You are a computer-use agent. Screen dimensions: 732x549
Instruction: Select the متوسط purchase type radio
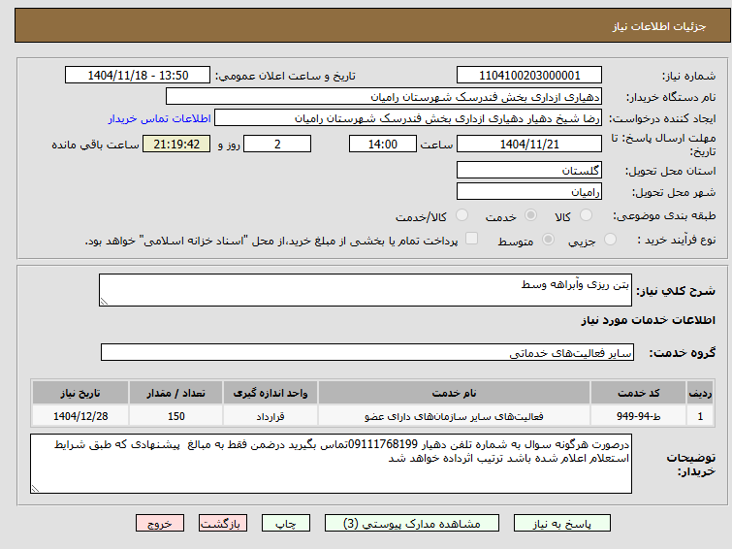click(x=548, y=240)
